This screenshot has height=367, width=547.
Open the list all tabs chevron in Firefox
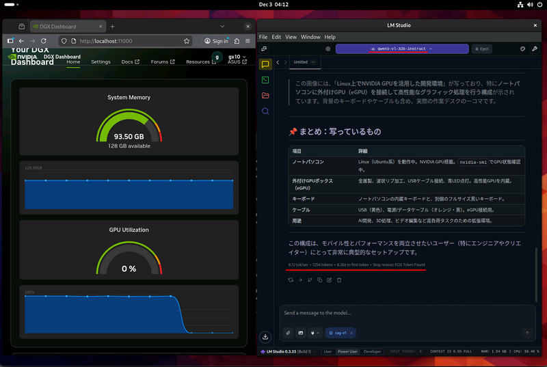222,27
